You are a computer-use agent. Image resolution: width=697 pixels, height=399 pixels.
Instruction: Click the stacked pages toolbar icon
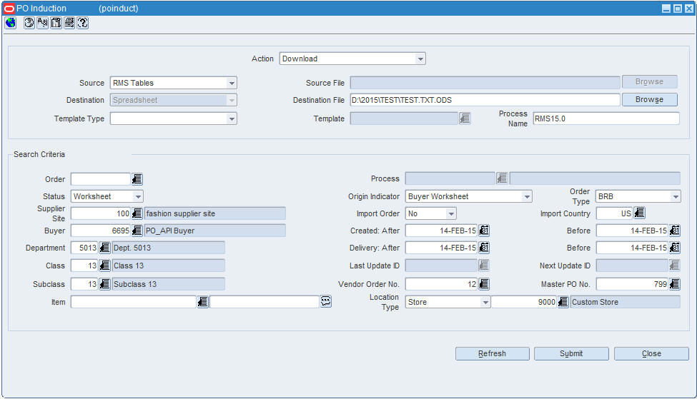click(69, 23)
